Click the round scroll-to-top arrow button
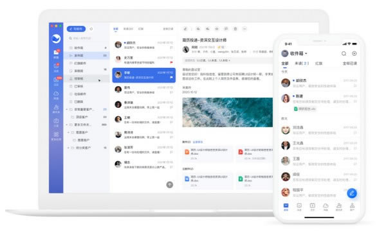The height and width of the screenshot is (233, 386). click(170, 185)
